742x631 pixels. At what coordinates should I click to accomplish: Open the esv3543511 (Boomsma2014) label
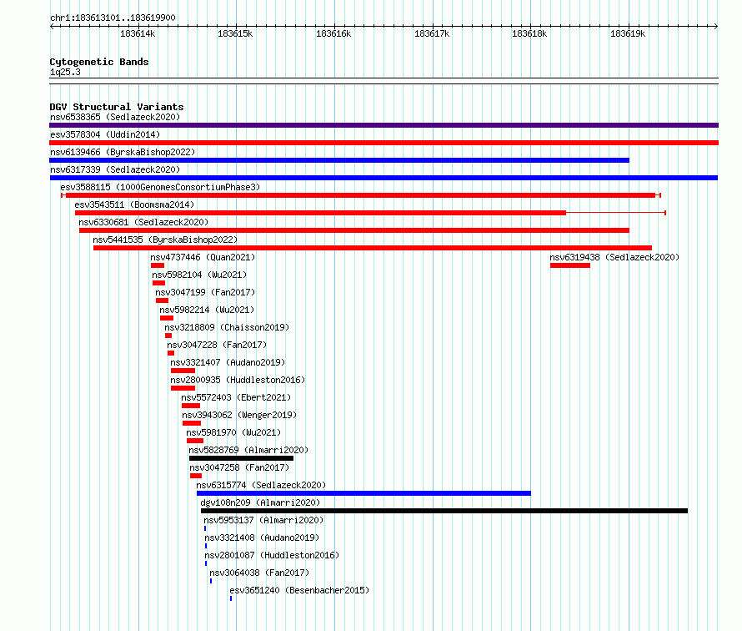point(134,204)
